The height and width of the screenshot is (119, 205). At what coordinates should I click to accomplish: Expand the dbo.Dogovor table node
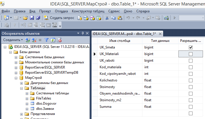pyautogui.click(x=27, y=104)
